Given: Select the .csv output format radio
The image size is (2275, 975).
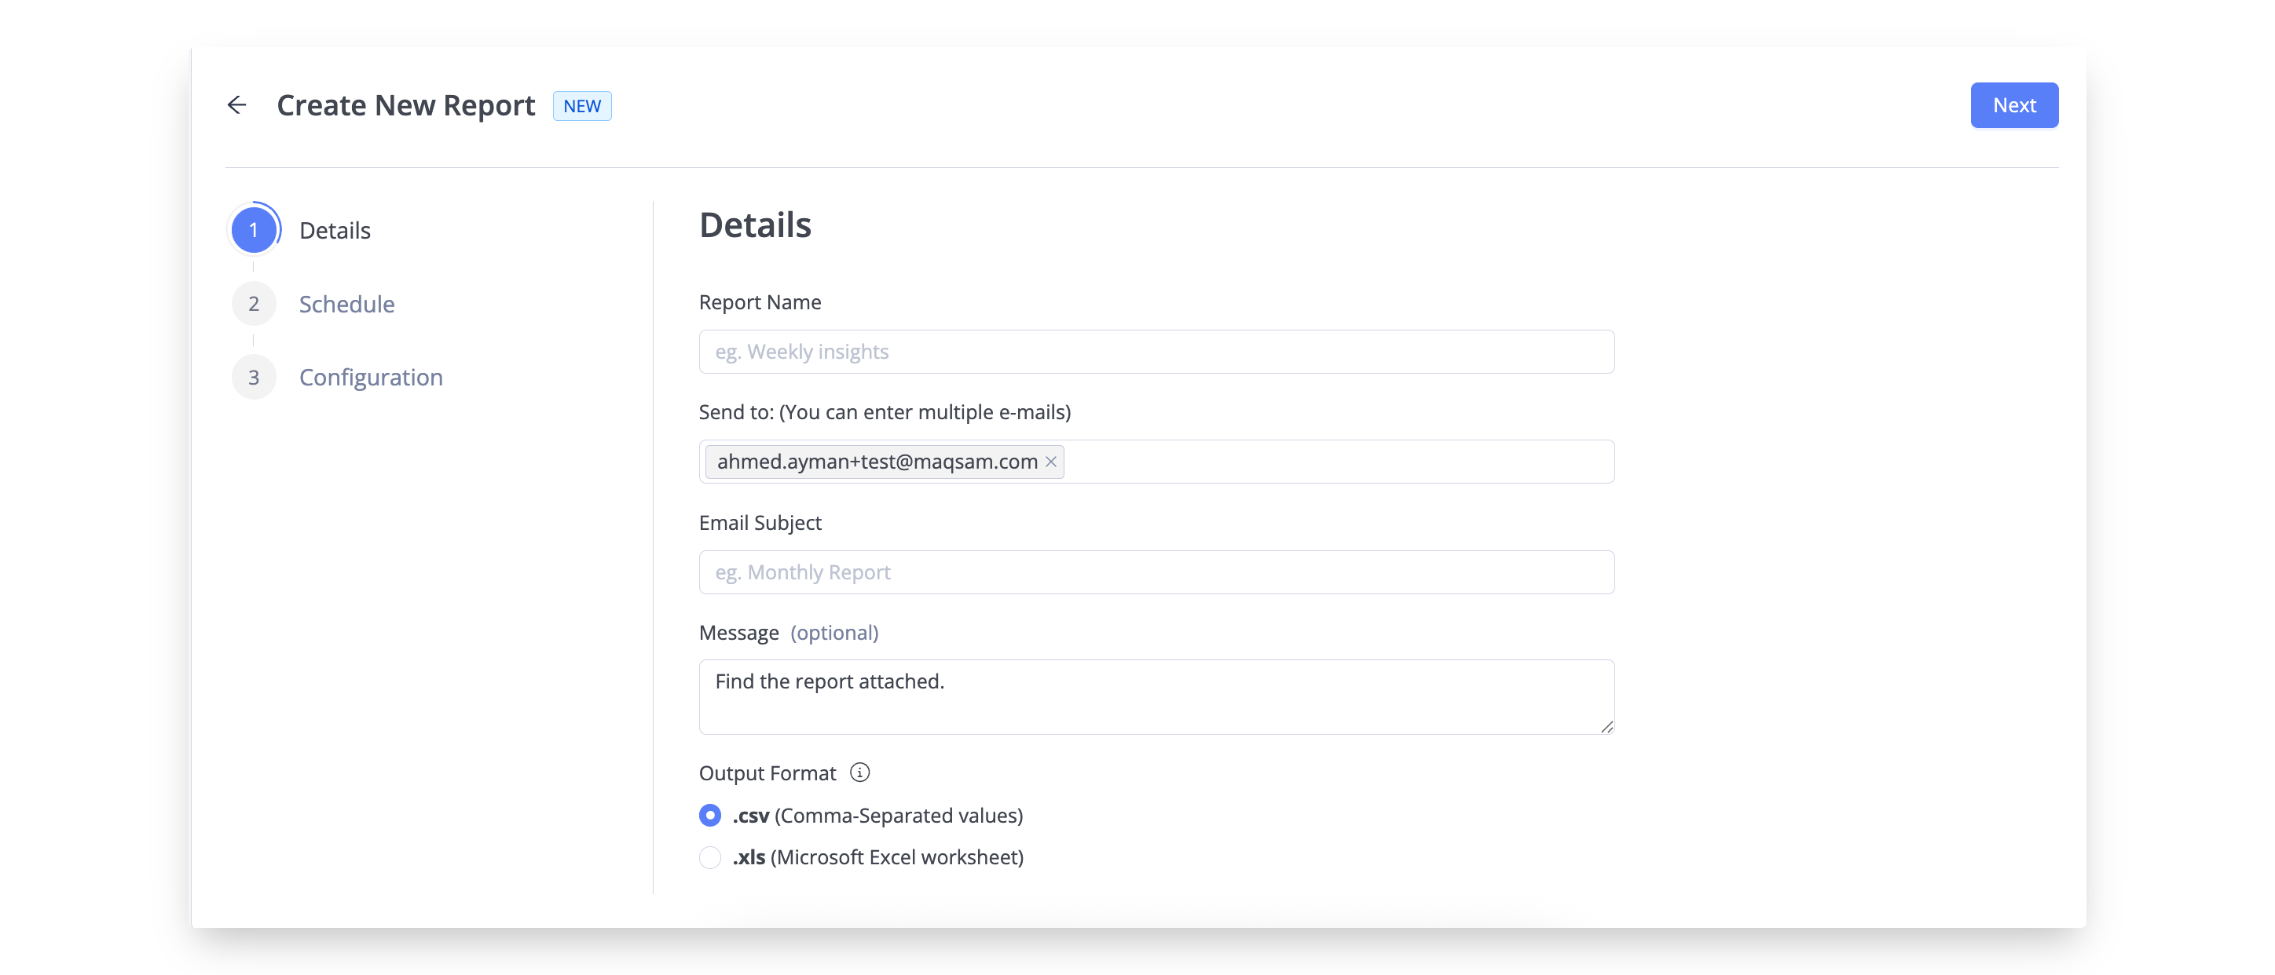Looking at the screenshot, I should point(710,816).
